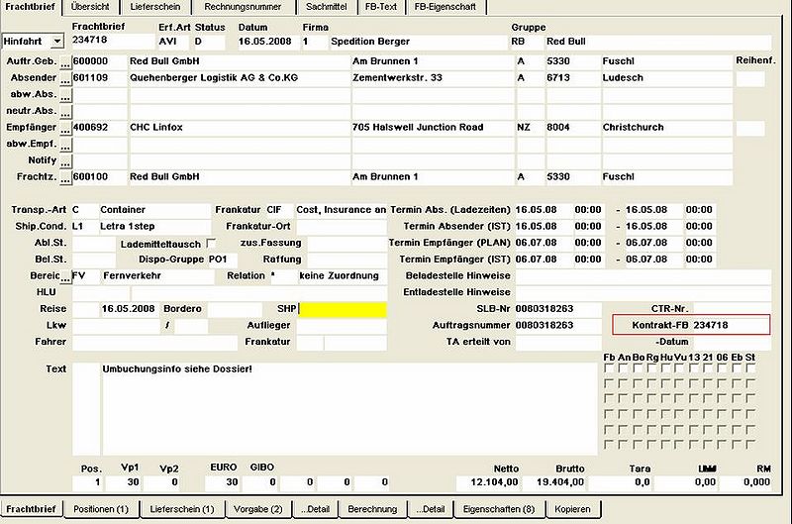Open the Notify ellipsis lookup button

point(65,161)
